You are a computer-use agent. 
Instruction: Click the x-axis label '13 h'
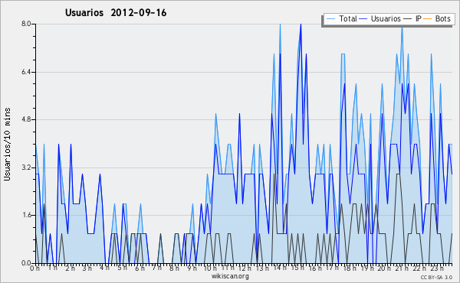[262, 268]
